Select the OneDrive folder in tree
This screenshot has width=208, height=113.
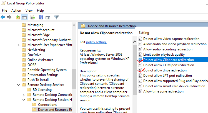pos(34,55)
